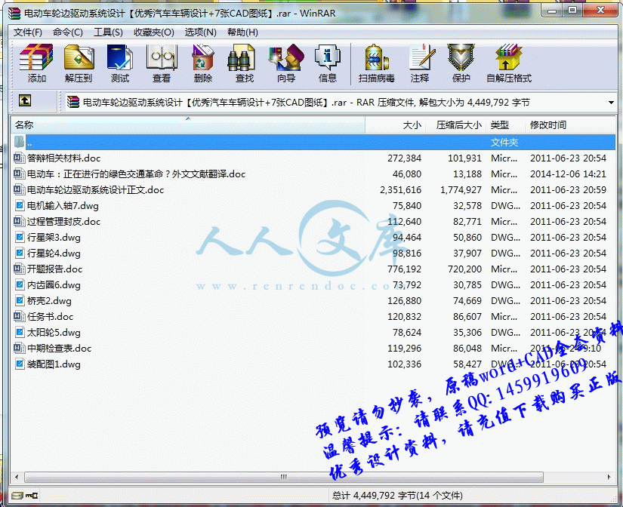Open the 选项(N) menu
Viewport: 623px width, 507px height.
pos(200,32)
